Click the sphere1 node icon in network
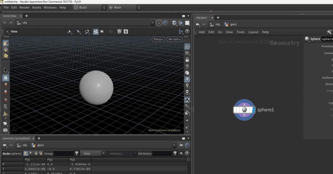Viewport: 333px width, 174px height. pos(244,110)
